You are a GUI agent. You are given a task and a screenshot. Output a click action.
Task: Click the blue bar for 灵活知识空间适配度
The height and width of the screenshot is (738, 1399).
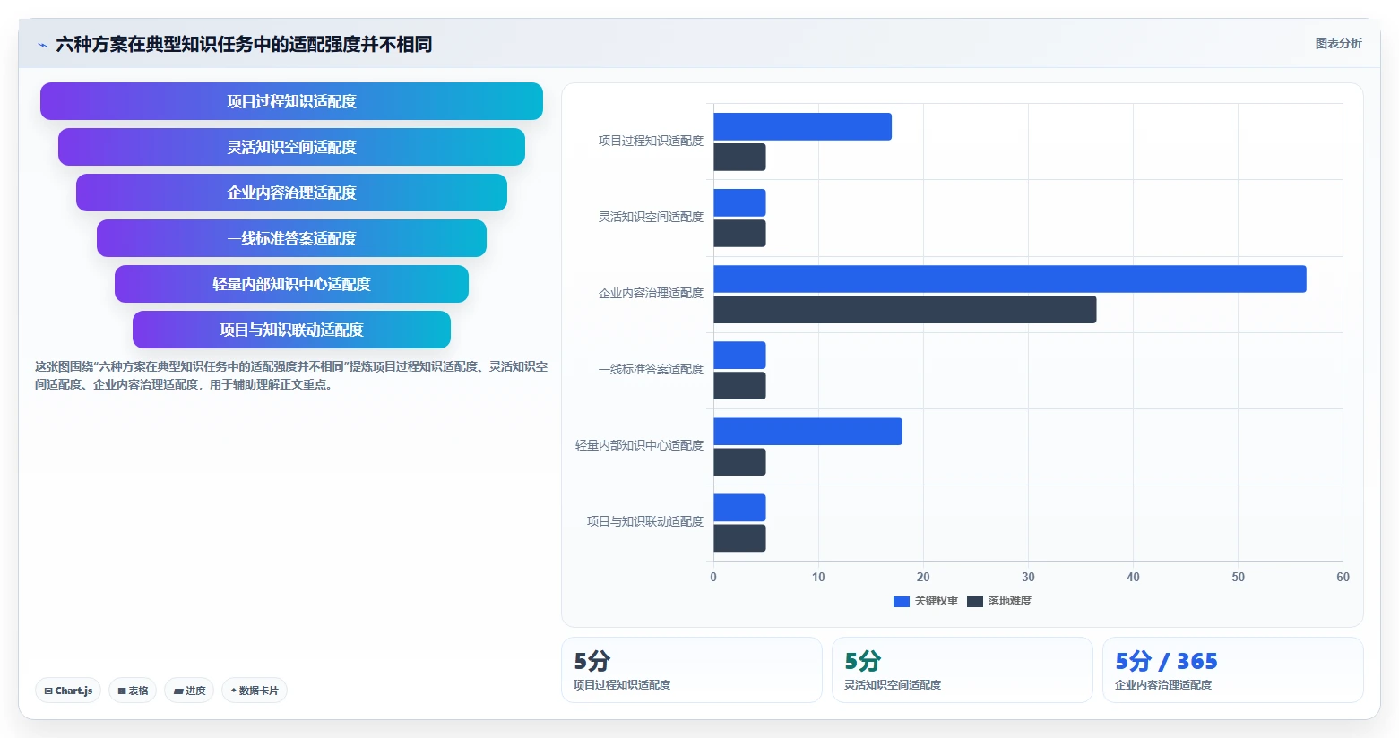(739, 202)
